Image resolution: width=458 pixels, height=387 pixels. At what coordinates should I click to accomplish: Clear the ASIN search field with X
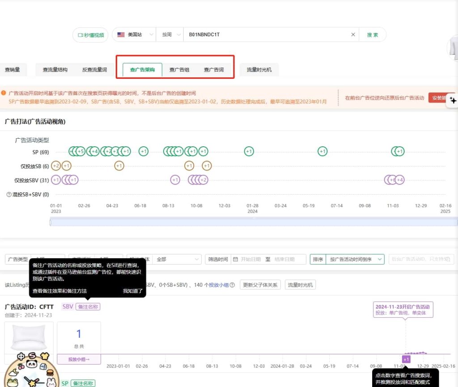(353, 35)
